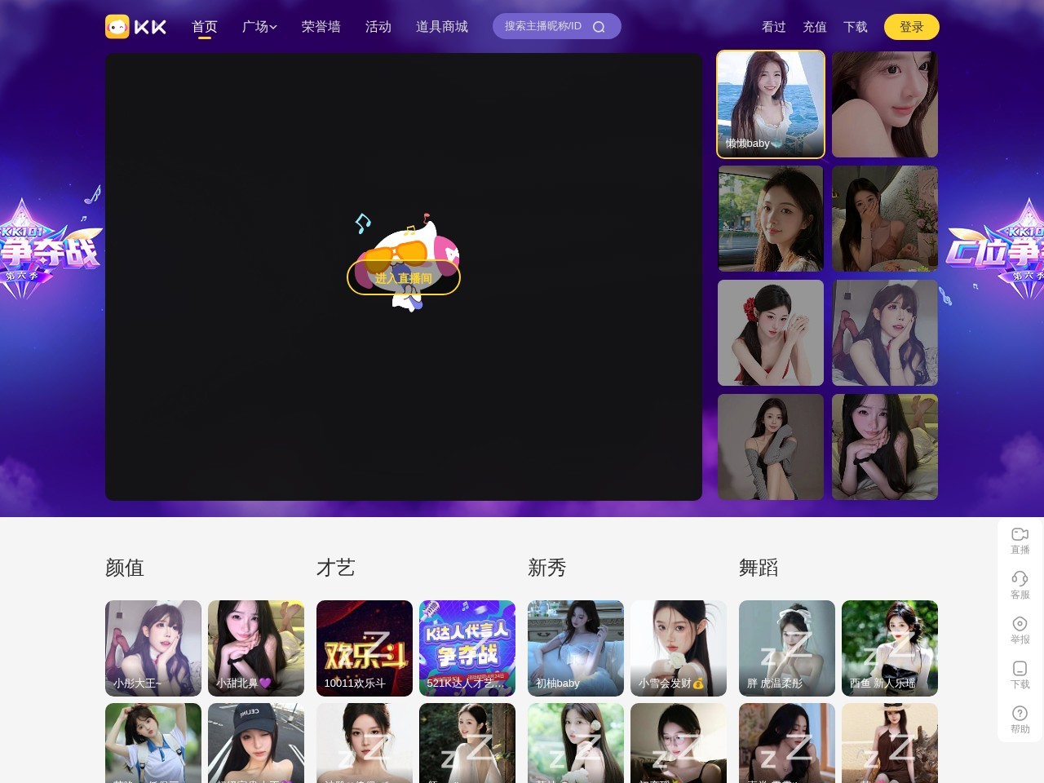Click the 新秀 section heading
The height and width of the screenshot is (783, 1044).
(x=547, y=568)
